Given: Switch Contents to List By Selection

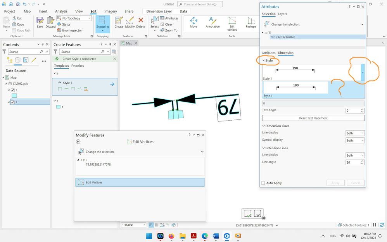Looking at the screenshot, I should [26, 60].
